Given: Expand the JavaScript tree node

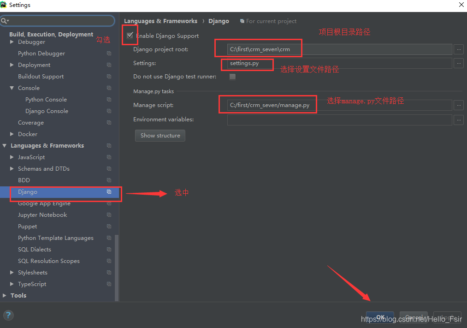Looking at the screenshot, I should click(x=12, y=157).
